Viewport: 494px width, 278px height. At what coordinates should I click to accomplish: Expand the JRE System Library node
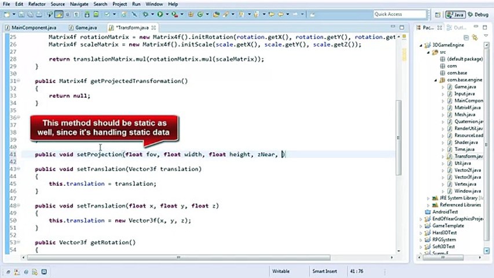429,198
